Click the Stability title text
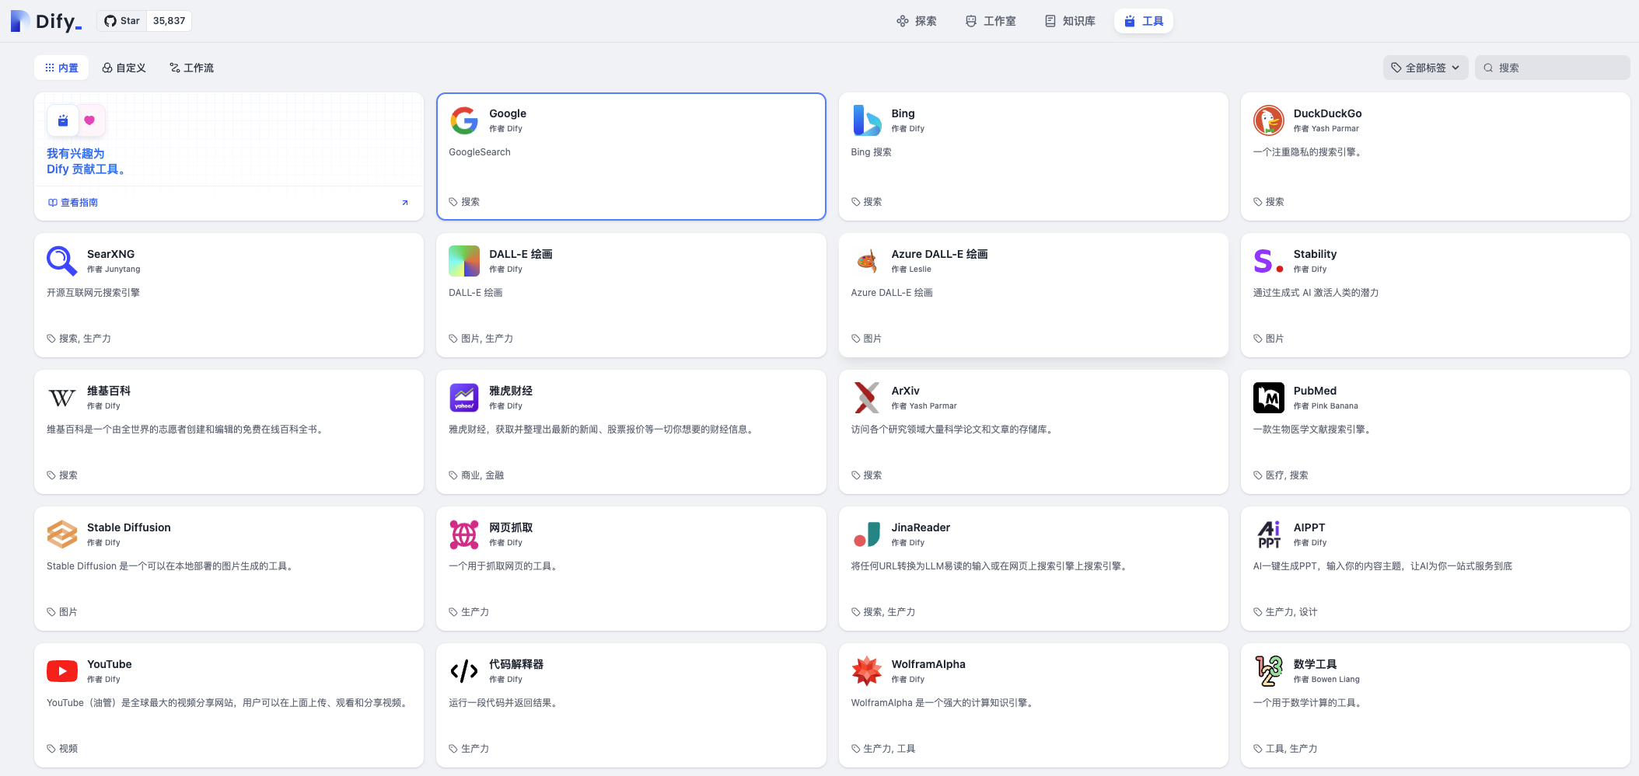 pos(1315,254)
